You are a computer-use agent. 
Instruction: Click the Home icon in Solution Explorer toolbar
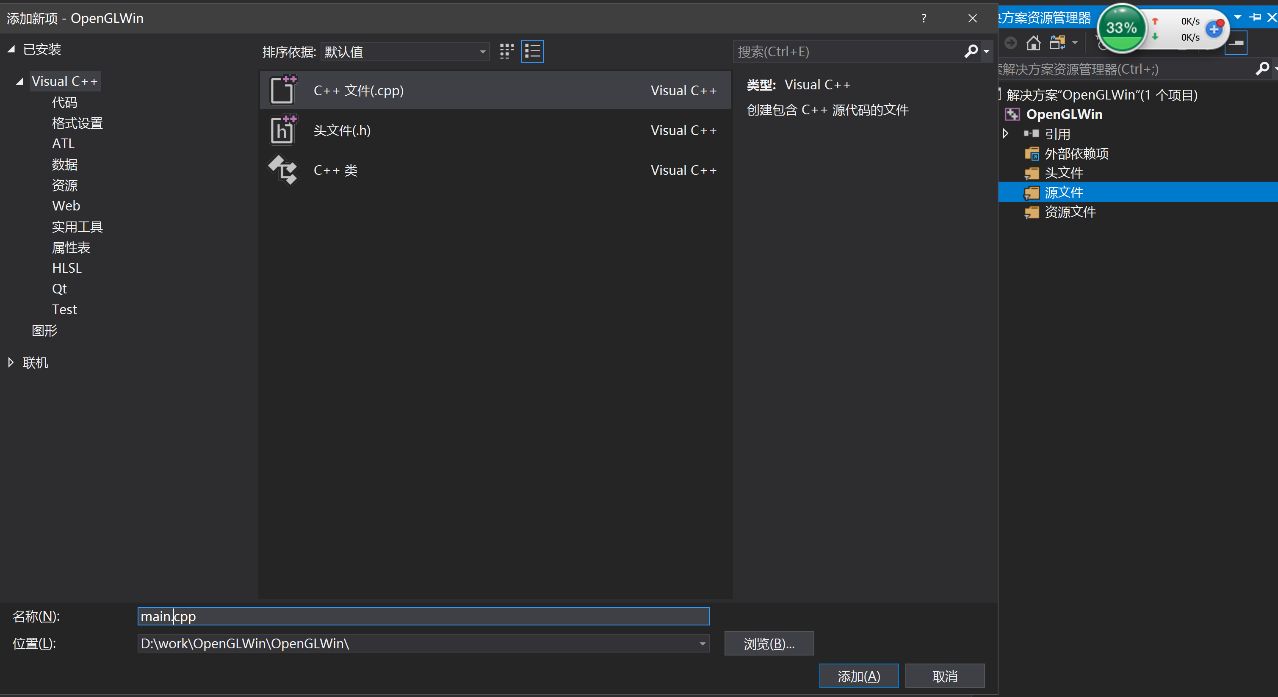1034,43
